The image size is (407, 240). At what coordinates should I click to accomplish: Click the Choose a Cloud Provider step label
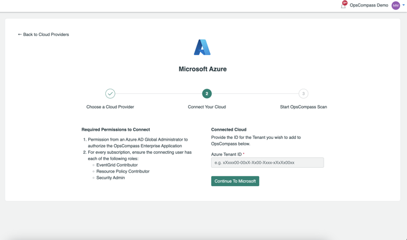[110, 107]
